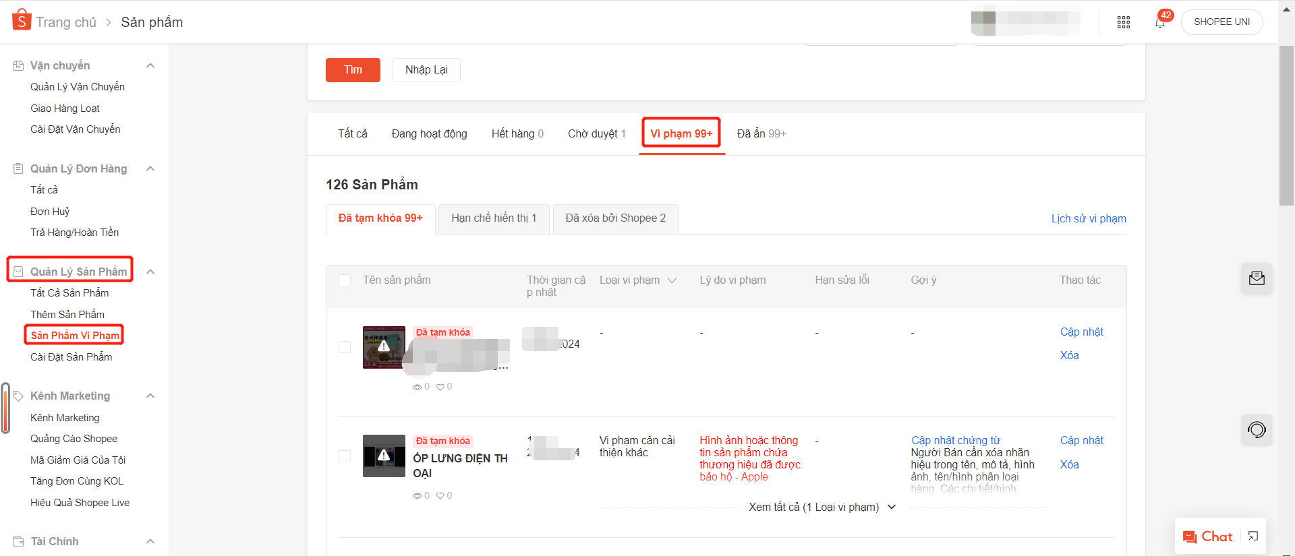The image size is (1295, 556).
Task: Open Cài Đặt Sản Phẩm in sidebar
Action: [x=71, y=357]
